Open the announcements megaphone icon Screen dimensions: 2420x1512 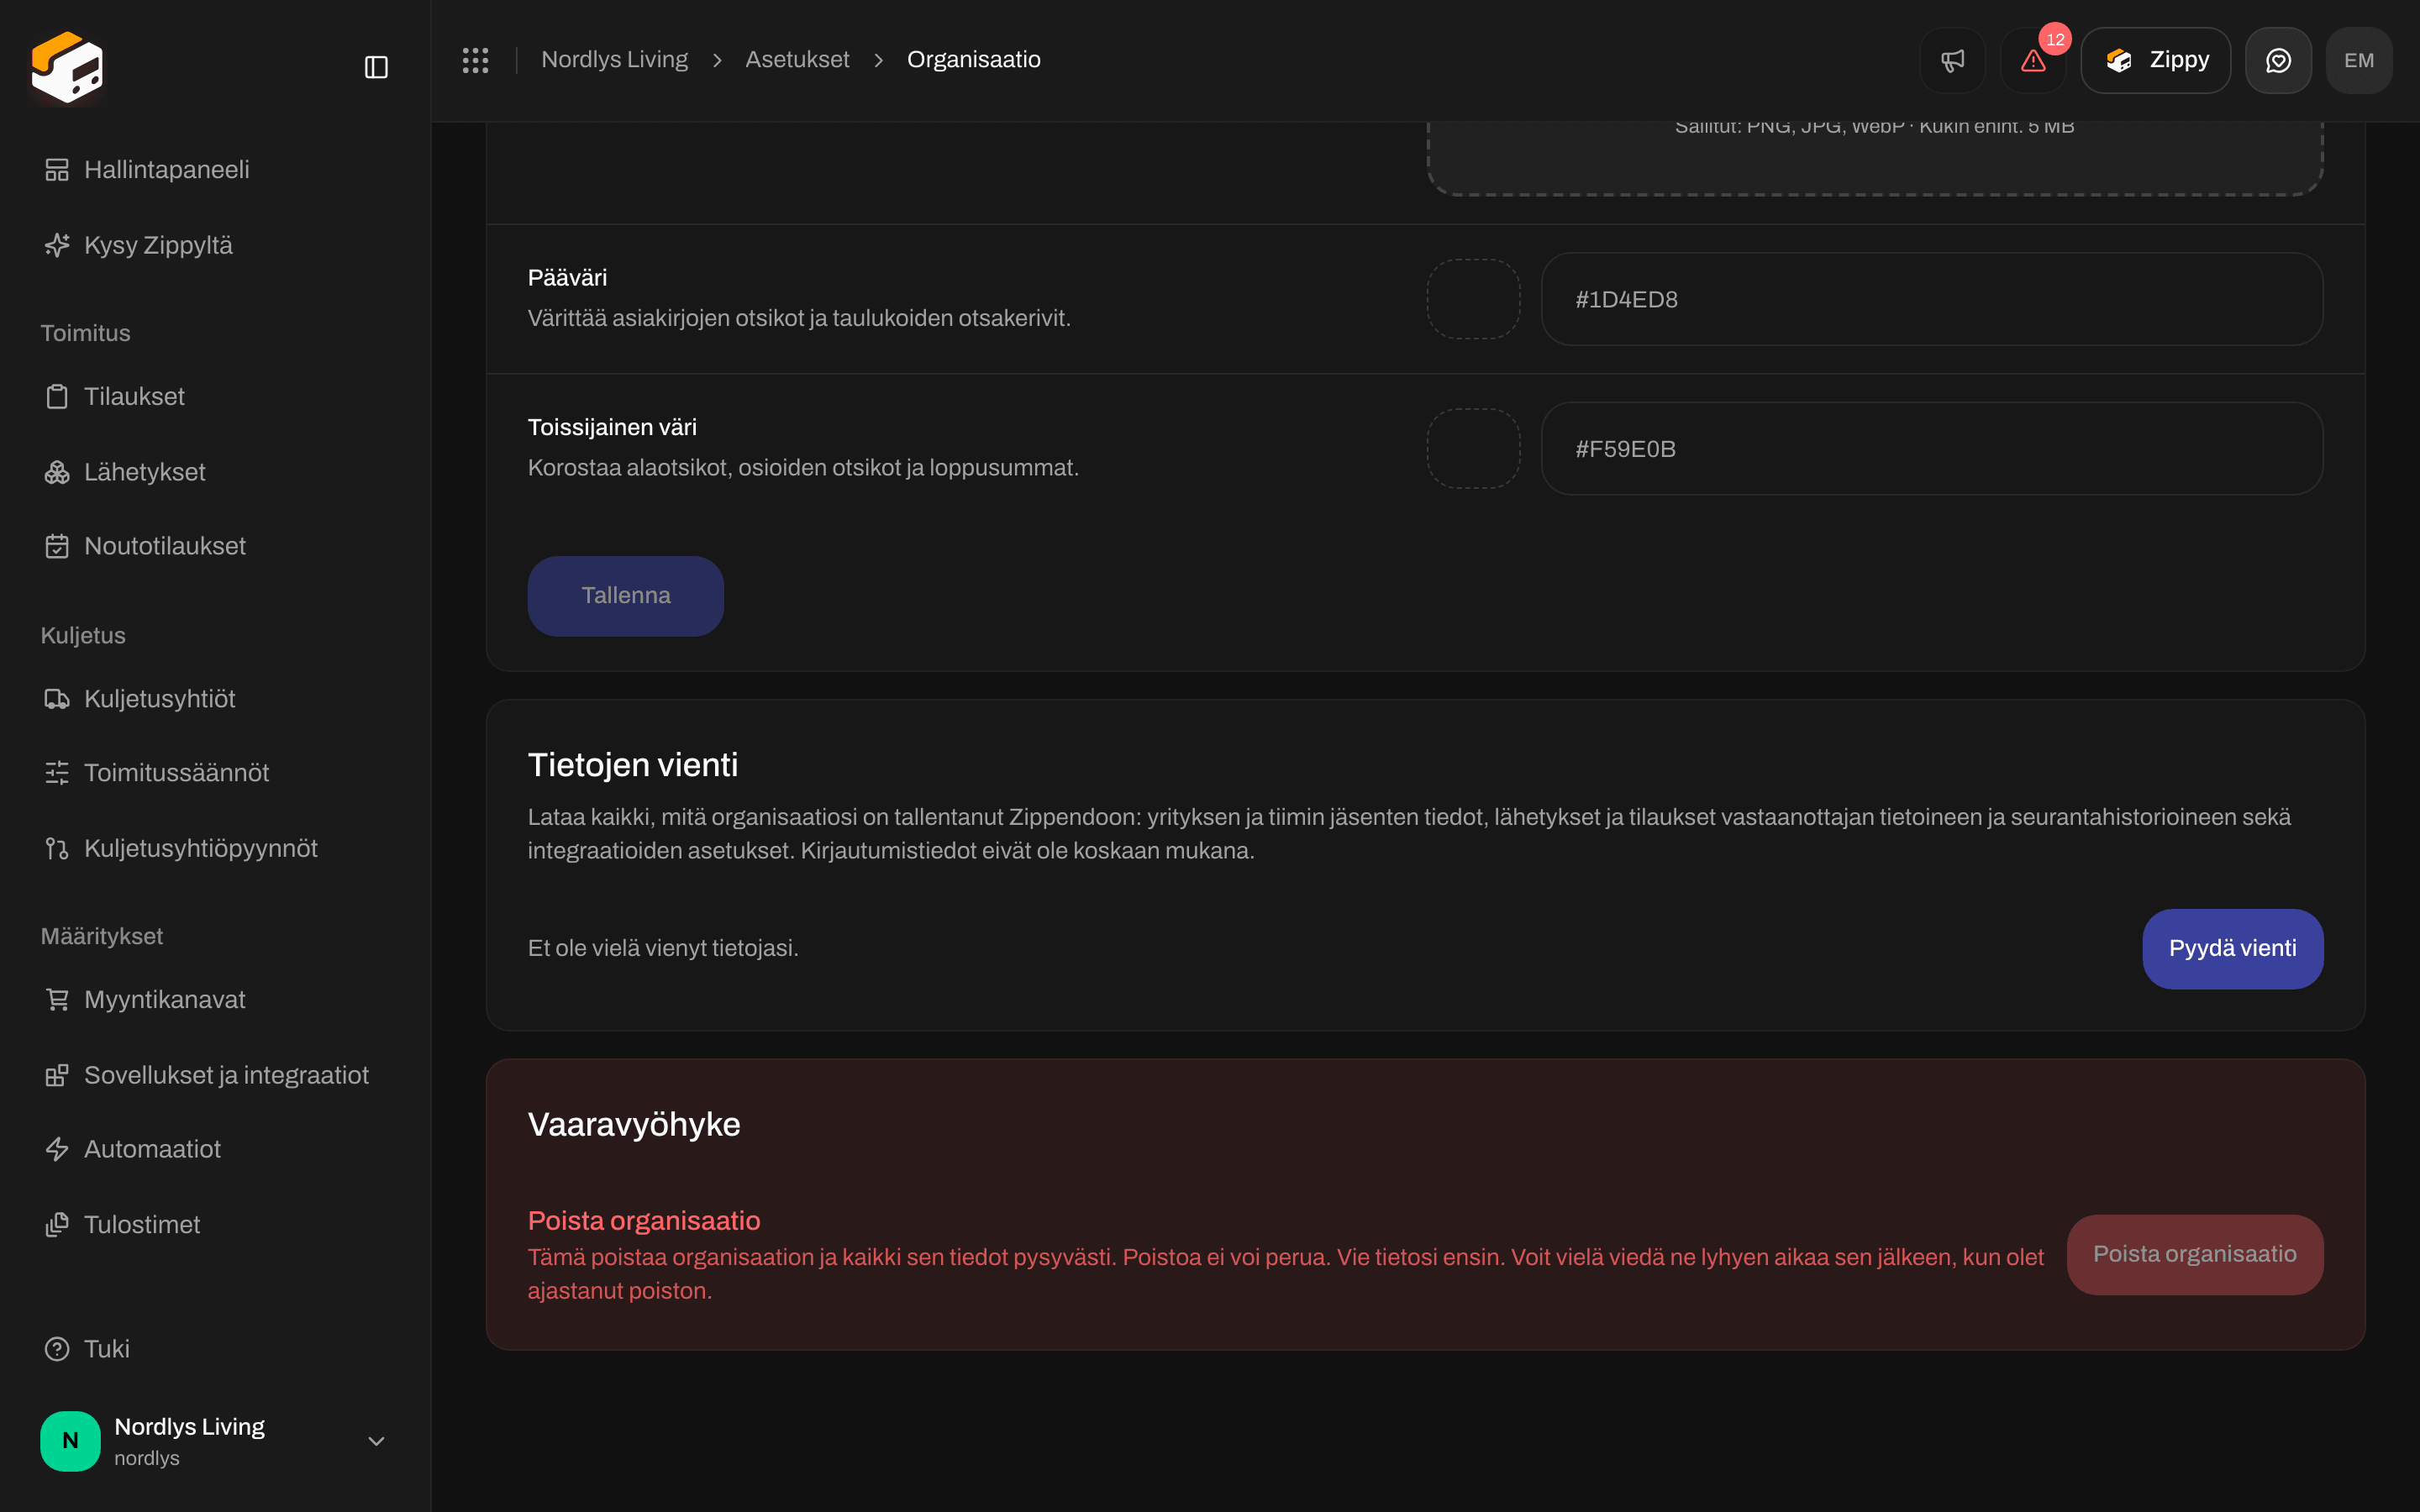tap(1952, 60)
